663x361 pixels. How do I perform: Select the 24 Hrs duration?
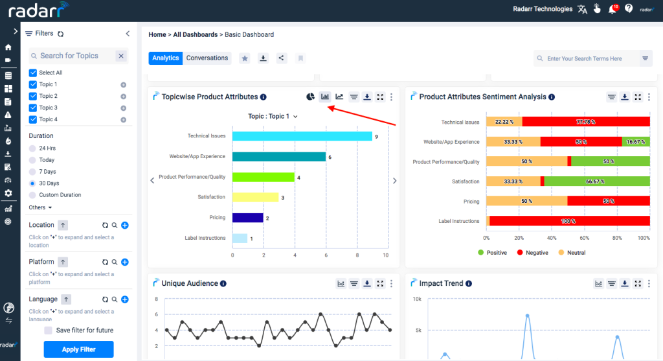click(x=32, y=148)
